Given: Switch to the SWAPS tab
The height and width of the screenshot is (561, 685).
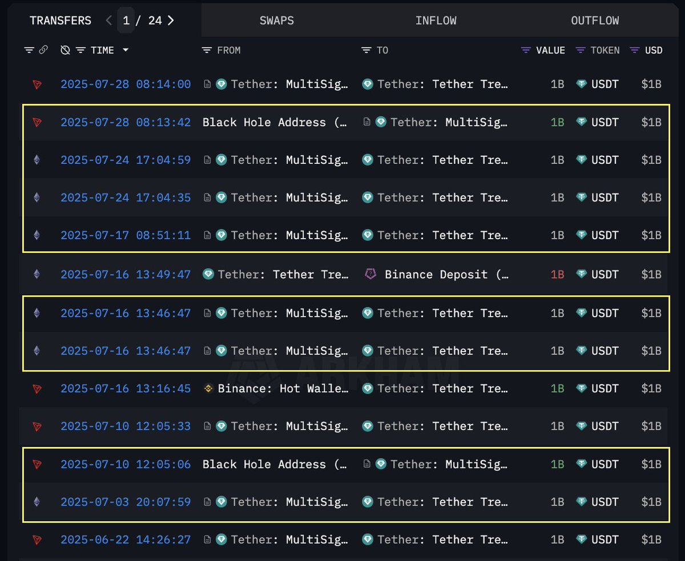Looking at the screenshot, I should 277,21.
